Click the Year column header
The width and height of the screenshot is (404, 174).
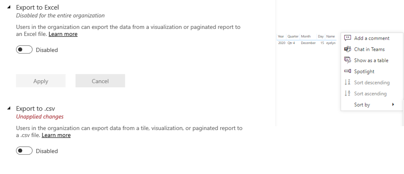(281, 36)
